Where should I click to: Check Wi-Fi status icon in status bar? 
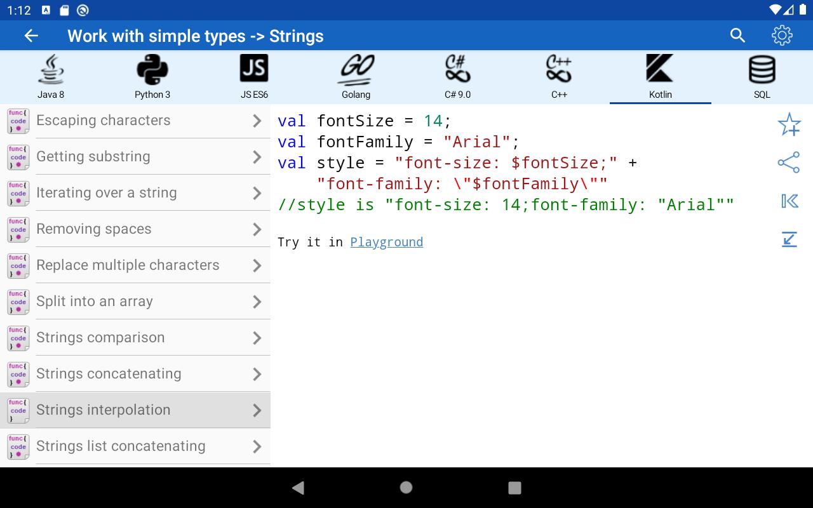(x=774, y=10)
